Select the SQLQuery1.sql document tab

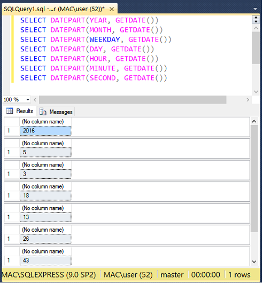pyautogui.click(x=55, y=9)
